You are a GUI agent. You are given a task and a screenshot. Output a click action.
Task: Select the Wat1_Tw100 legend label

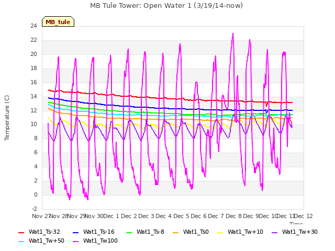tap(100, 241)
